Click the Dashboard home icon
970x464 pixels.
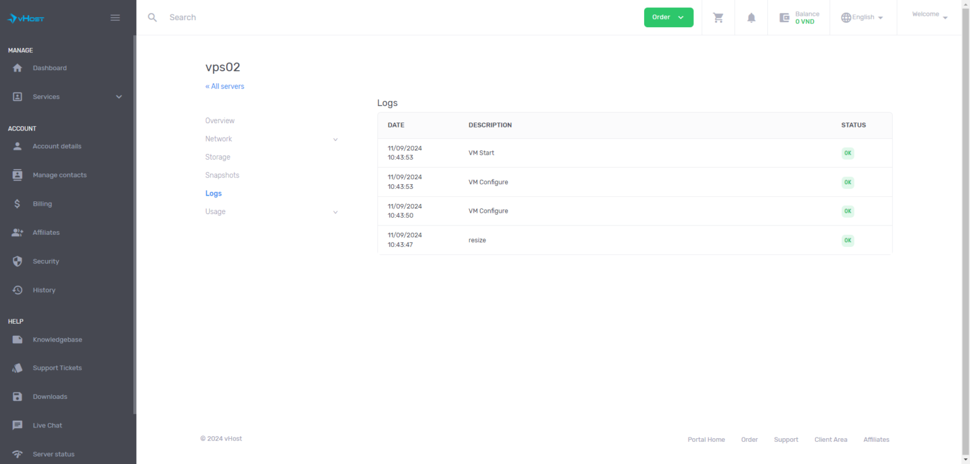point(18,68)
